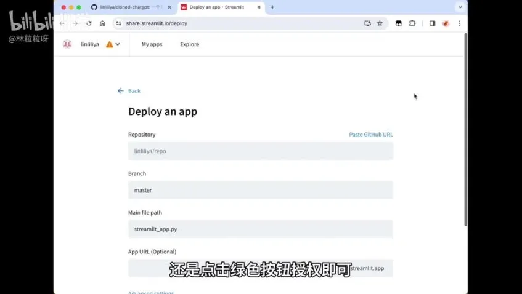Click the browser back arrow

[x=62, y=23]
